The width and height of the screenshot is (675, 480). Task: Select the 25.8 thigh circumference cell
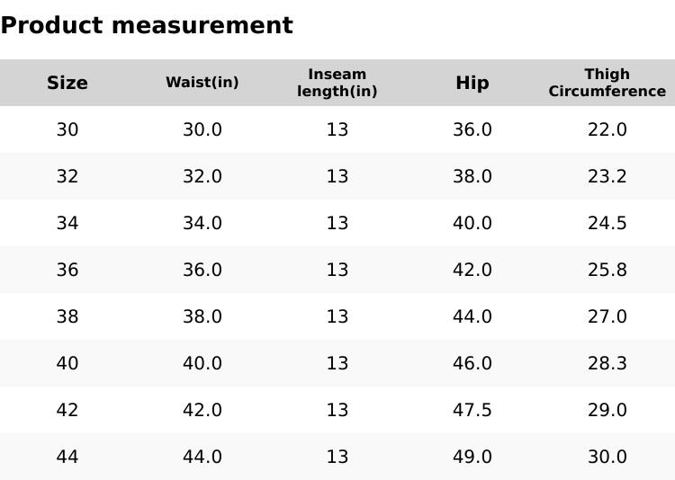tap(607, 270)
